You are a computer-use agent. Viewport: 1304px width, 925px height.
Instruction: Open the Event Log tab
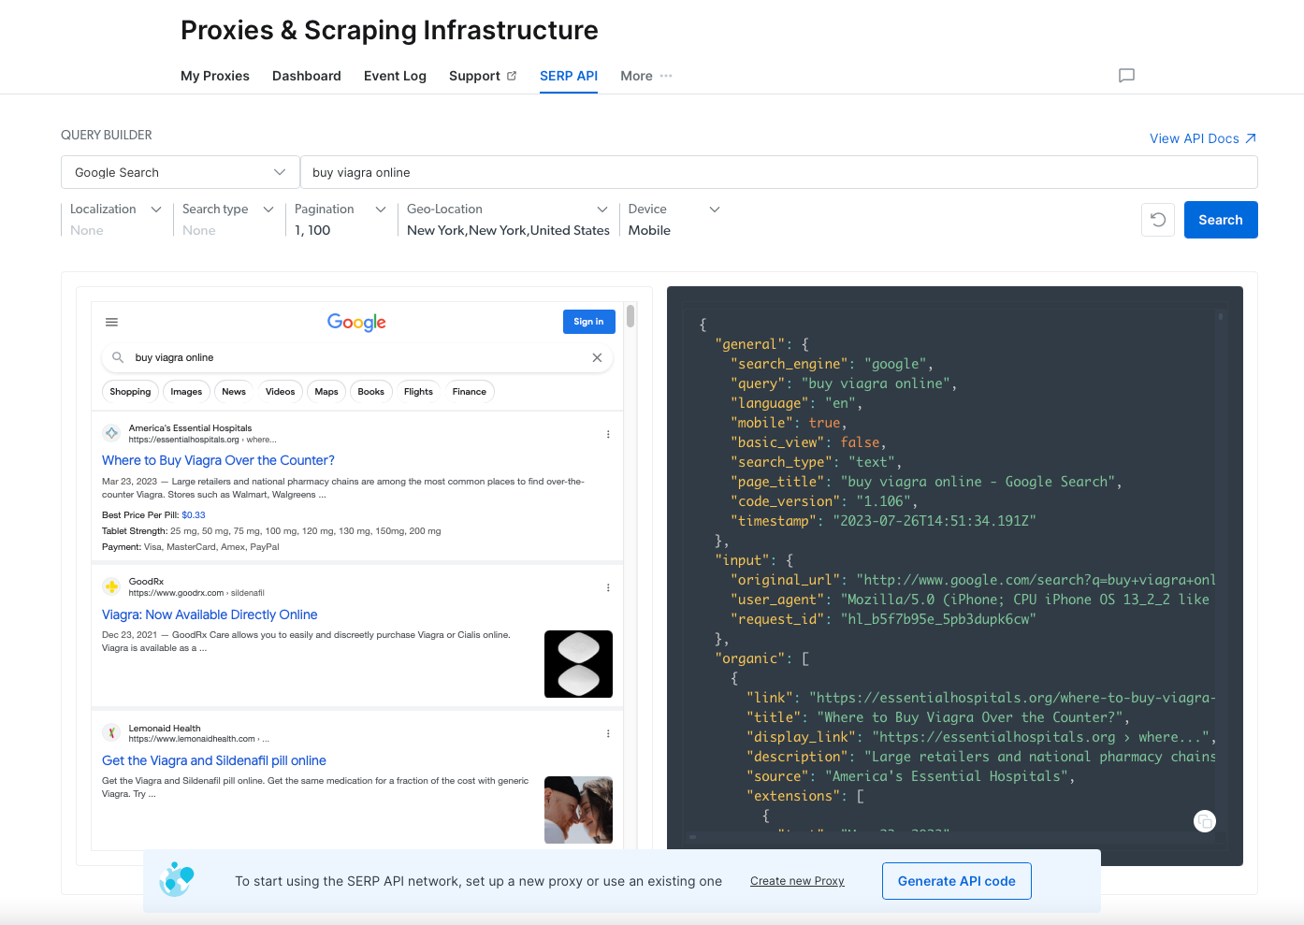395,76
